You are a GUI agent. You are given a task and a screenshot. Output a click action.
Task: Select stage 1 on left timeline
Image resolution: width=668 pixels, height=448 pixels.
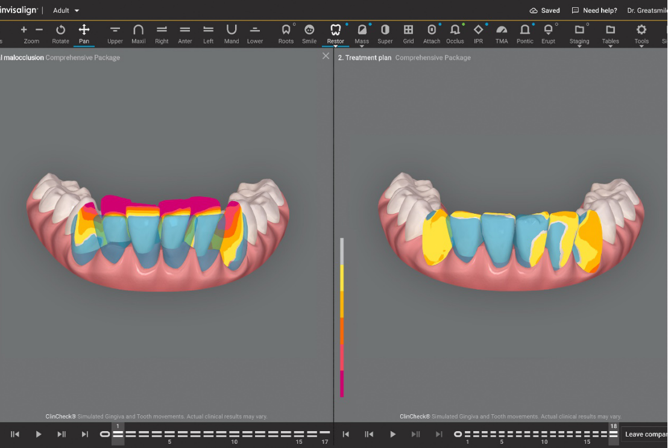(118, 434)
